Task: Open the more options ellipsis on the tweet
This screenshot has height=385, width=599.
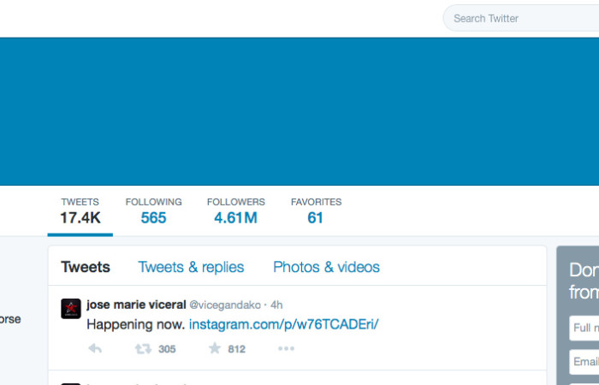Action: 286,348
